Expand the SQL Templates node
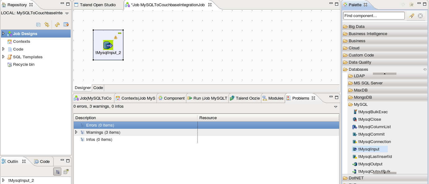 click(3, 57)
